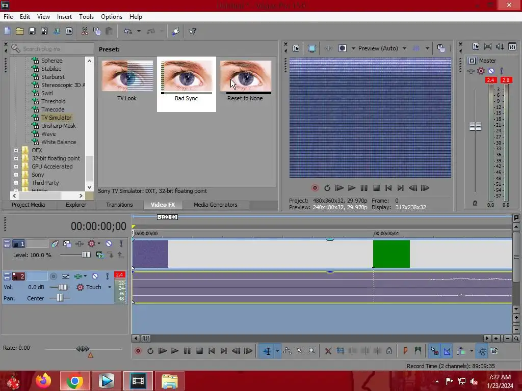The image size is (522, 391).
Task: Open overlays grid dropdown arrow in preview
Action: tap(427, 48)
